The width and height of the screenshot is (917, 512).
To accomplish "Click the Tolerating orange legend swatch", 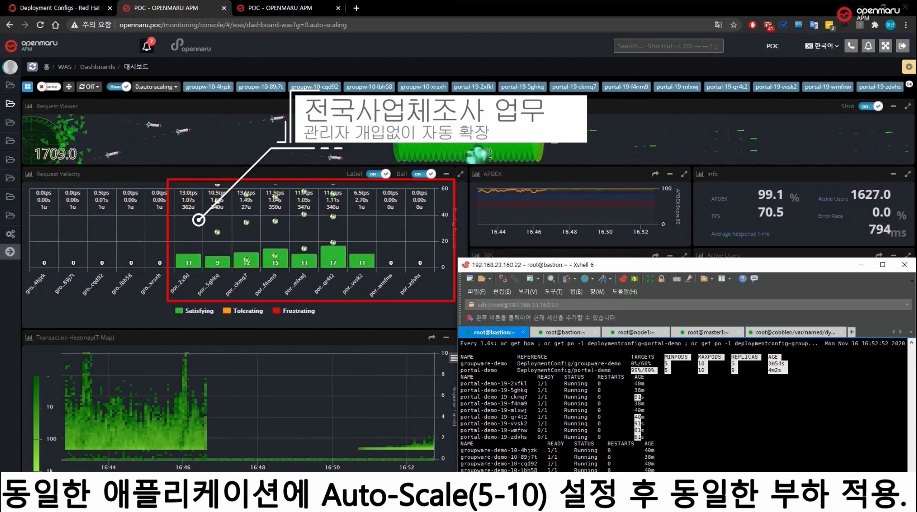I will [x=226, y=311].
